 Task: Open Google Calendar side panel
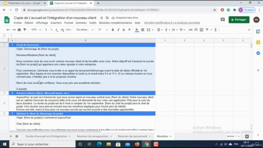258,31
